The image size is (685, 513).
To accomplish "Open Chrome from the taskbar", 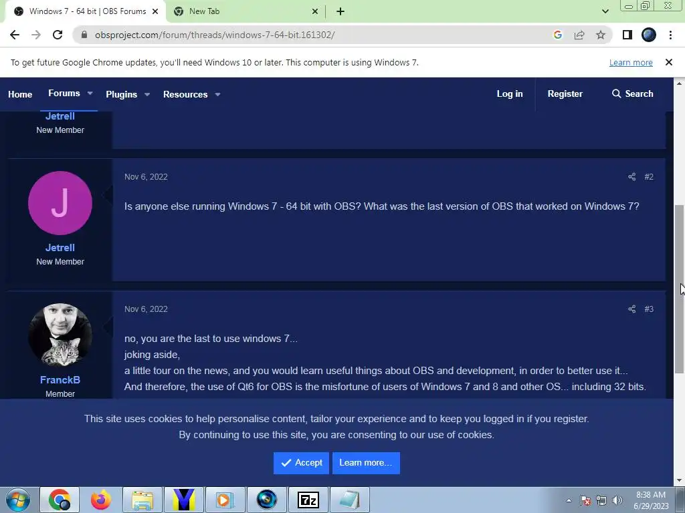I will (60, 500).
